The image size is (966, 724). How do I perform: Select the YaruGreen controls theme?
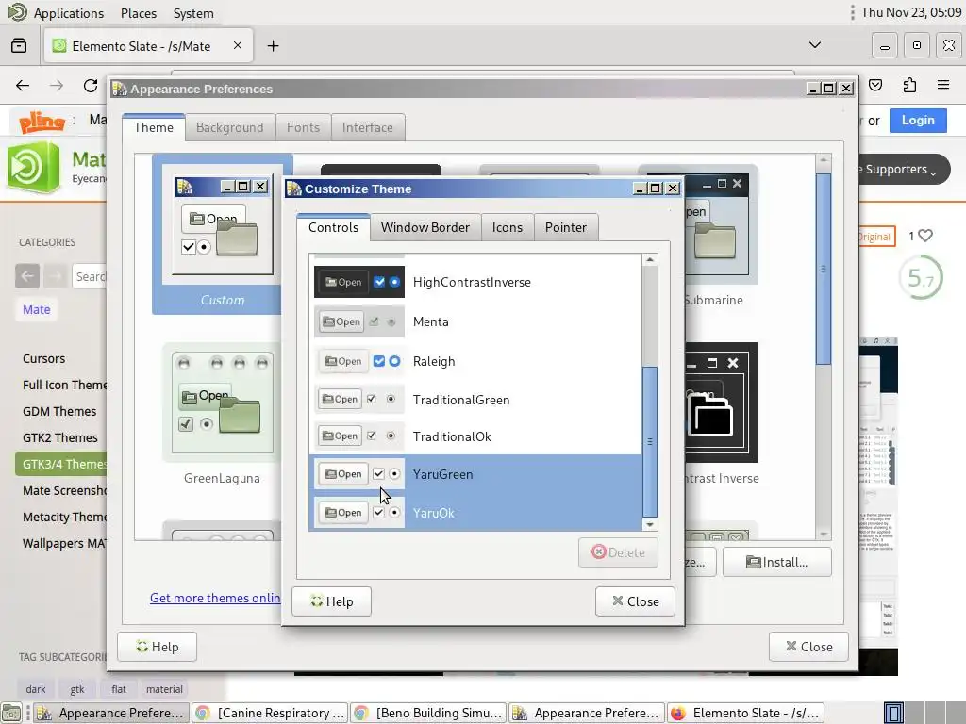point(475,474)
